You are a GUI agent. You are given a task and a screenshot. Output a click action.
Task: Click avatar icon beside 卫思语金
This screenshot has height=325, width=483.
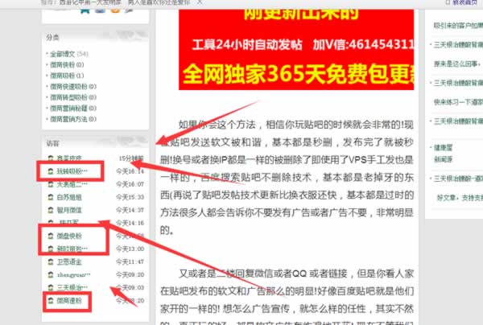[x=51, y=262]
